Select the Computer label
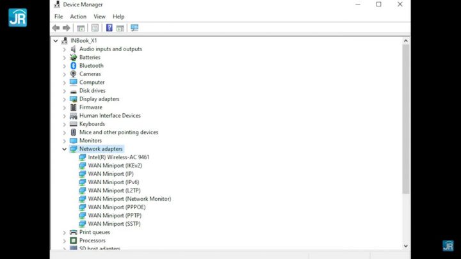 coord(92,82)
